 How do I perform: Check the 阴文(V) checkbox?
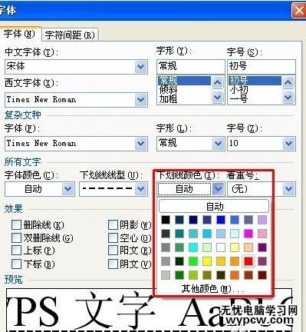point(113,264)
